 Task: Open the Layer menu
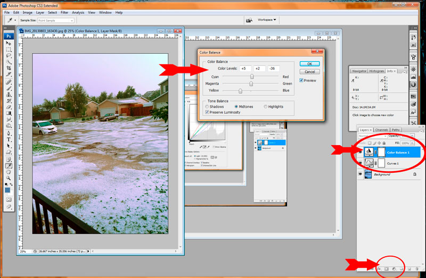point(40,12)
